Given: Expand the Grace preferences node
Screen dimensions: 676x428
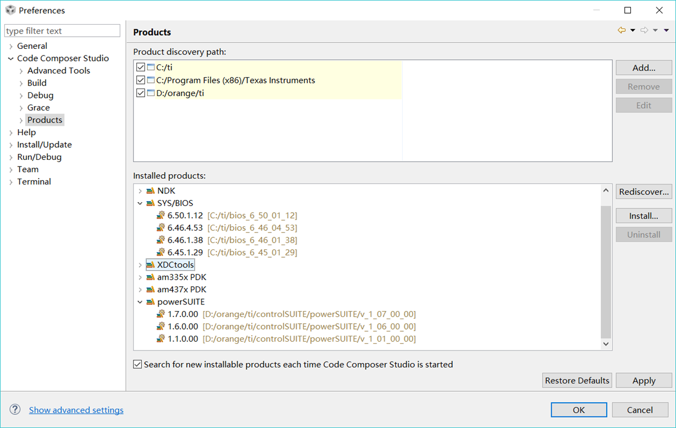Looking at the screenshot, I should click(x=21, y=108).
